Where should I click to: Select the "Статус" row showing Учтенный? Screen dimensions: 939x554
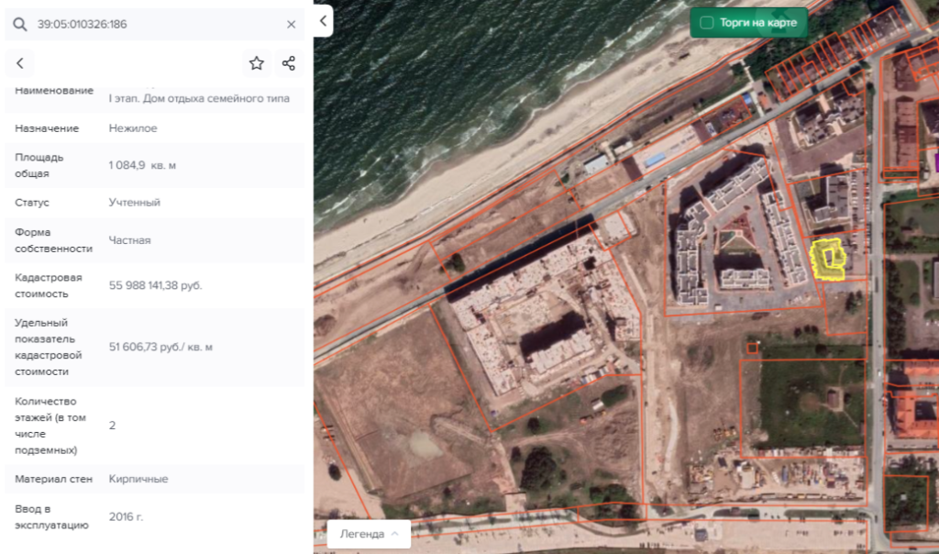(x=134, y=202)
